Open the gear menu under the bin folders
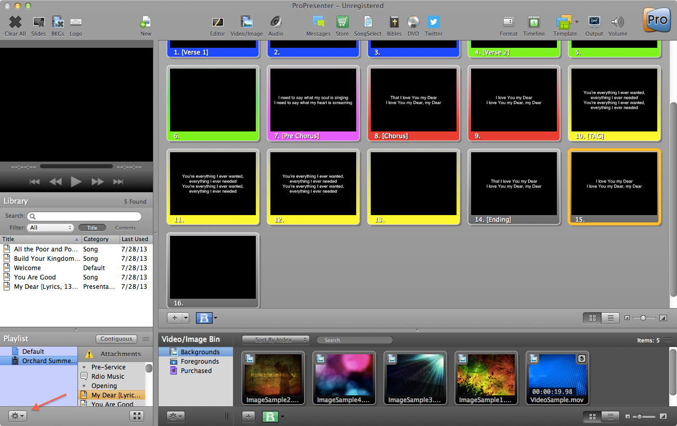This screenshot has width=677, height=426. (x=175, y=416)
